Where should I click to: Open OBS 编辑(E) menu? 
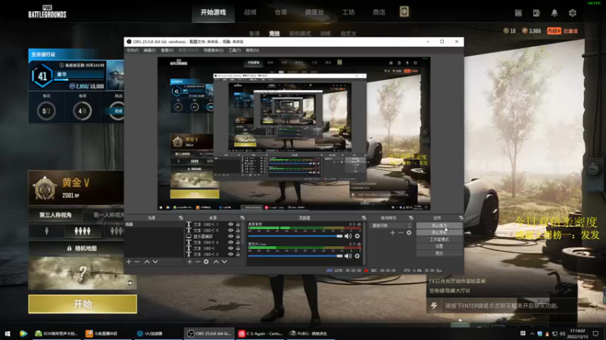149,51
